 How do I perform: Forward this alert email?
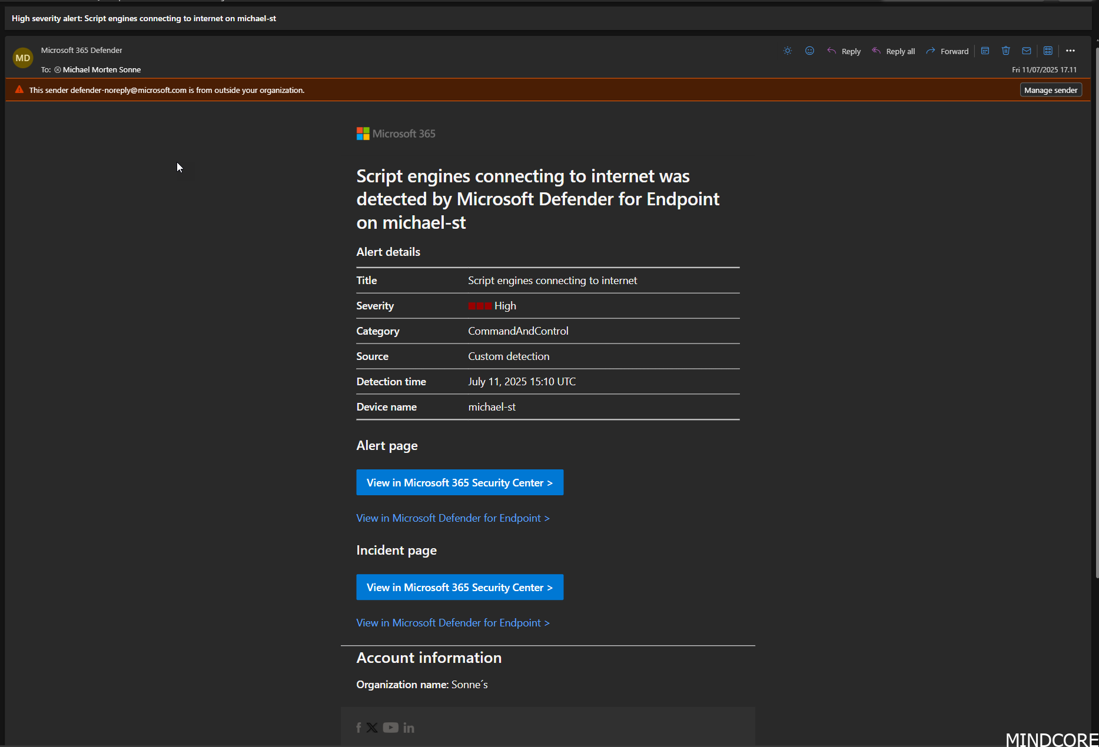pos(947,51)
